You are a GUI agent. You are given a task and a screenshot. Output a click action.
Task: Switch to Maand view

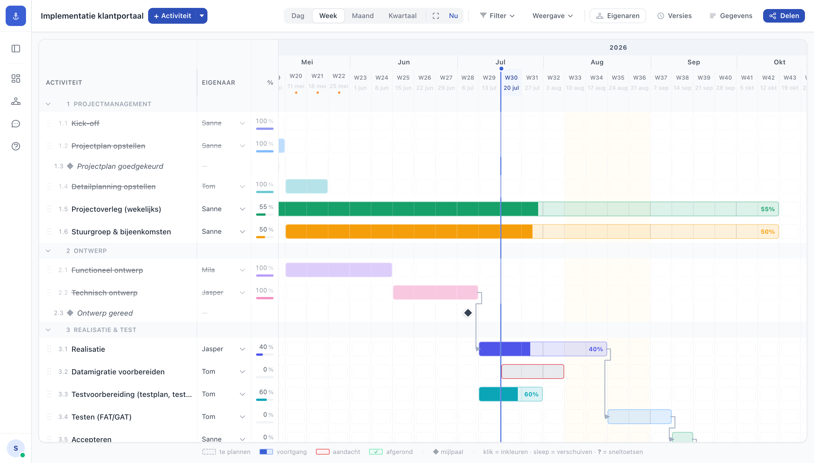(363, 16)
